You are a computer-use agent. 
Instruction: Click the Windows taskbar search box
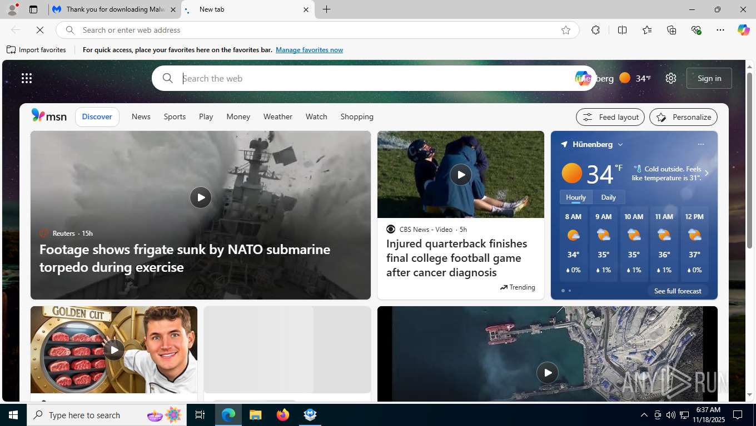(x=107, y=415)
